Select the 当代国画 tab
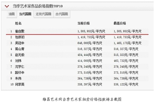The image size is (155, 102). (25, 14)
